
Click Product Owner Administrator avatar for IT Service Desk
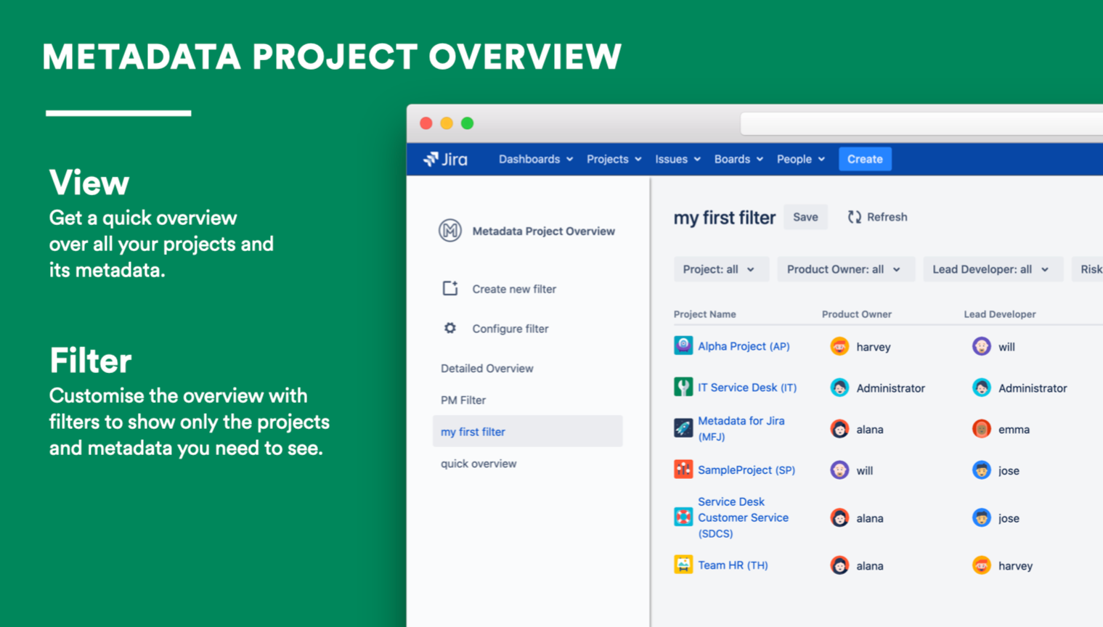[x=839, y=388]
